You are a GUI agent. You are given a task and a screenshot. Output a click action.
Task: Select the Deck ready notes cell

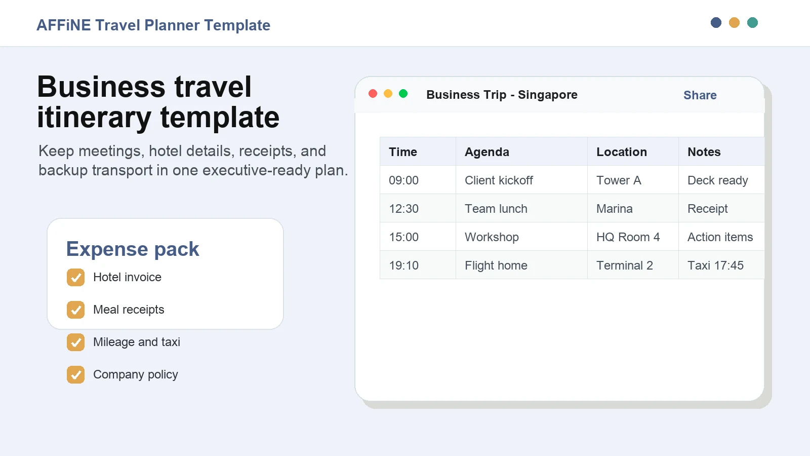[x=721, y=180]
